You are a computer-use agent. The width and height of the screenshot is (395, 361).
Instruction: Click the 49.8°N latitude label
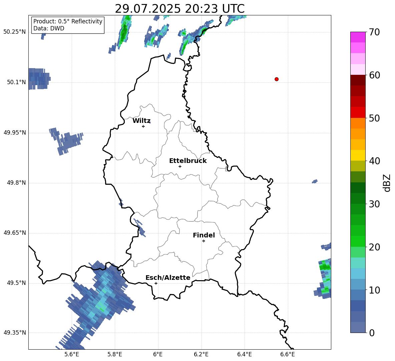pos(16,183)
